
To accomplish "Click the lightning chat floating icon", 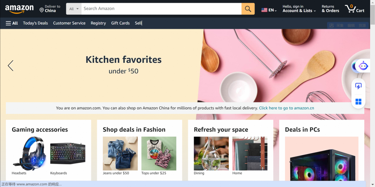I will tap(358, 86).
